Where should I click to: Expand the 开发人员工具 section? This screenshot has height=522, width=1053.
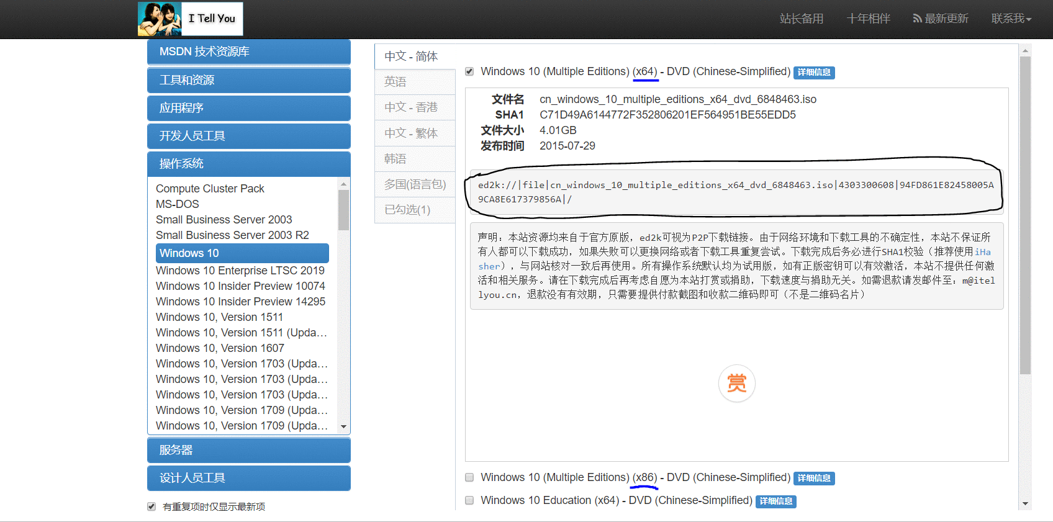click(x=249, y=136)
